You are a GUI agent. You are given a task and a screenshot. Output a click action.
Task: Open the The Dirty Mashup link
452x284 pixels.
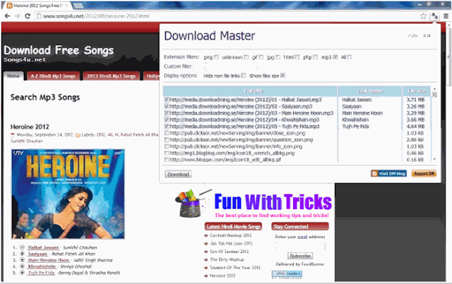pyautogui.click(x=227, y=259)
